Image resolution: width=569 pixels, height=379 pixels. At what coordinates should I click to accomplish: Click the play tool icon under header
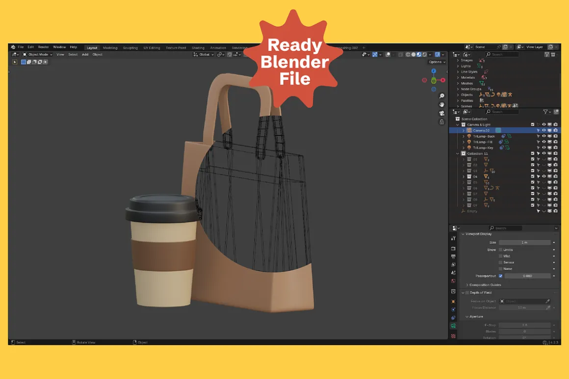(x=15, y=62)
